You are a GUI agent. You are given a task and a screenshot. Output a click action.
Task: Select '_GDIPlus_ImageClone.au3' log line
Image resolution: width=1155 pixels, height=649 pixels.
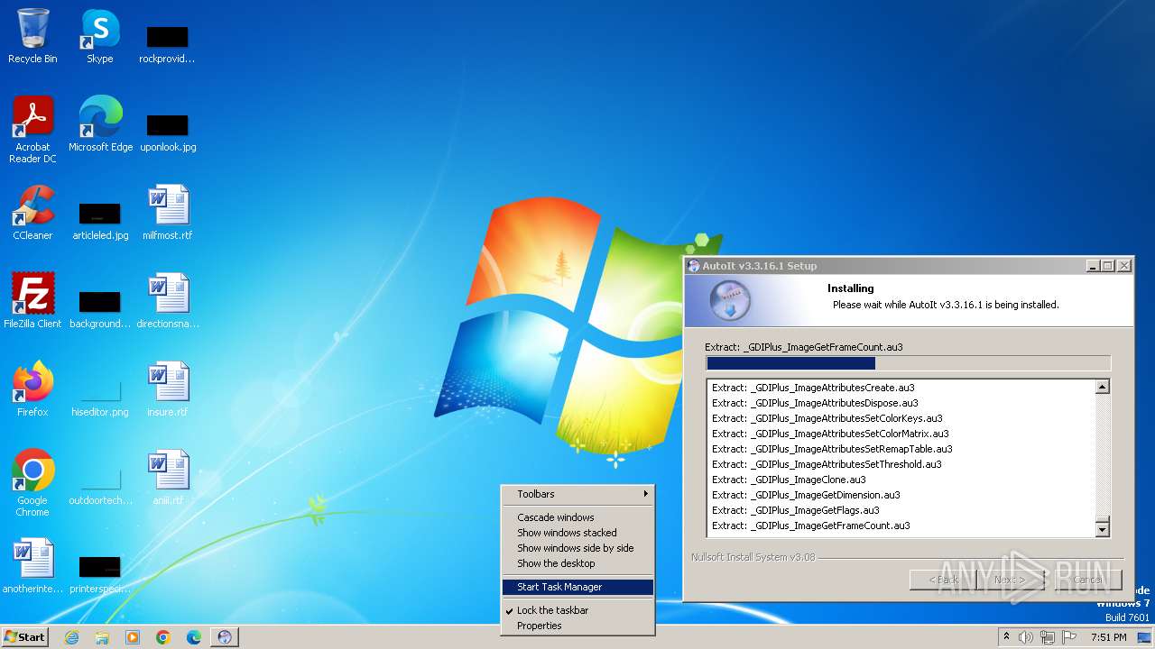pos(788,480)
